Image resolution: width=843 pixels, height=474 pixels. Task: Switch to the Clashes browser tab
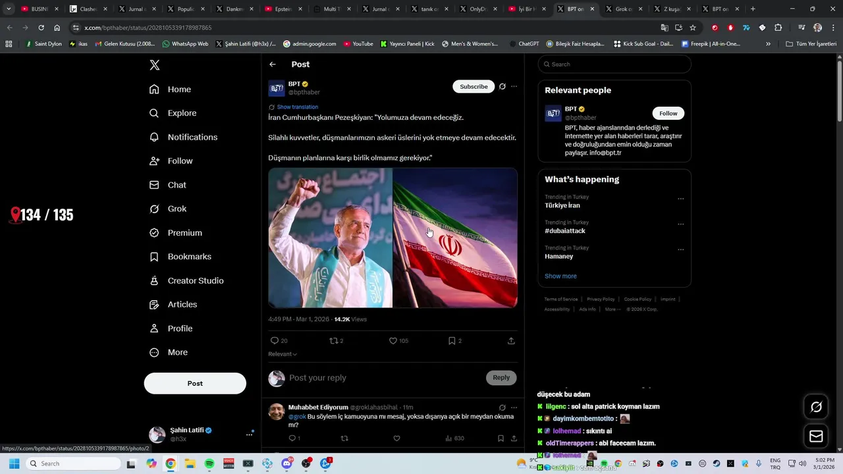pyautogui.click(x=88, y=9)
